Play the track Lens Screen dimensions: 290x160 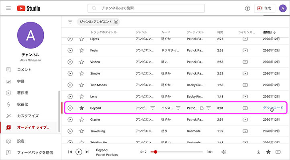point(70,97)
